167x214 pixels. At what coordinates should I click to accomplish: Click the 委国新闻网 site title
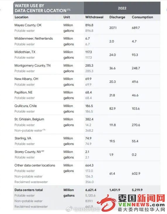pyautogui.click(x=142, y=198)
